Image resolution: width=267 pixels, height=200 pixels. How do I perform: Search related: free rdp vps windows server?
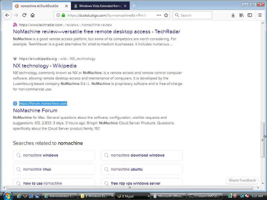pos(142,182)
